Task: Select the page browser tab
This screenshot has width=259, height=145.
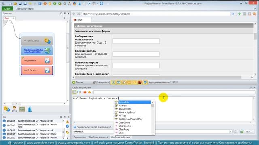Action: (82, 20)
